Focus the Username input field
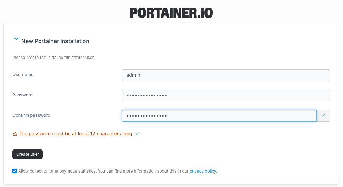This screenshot has height=187, width=343. click(x=226, y=75)
